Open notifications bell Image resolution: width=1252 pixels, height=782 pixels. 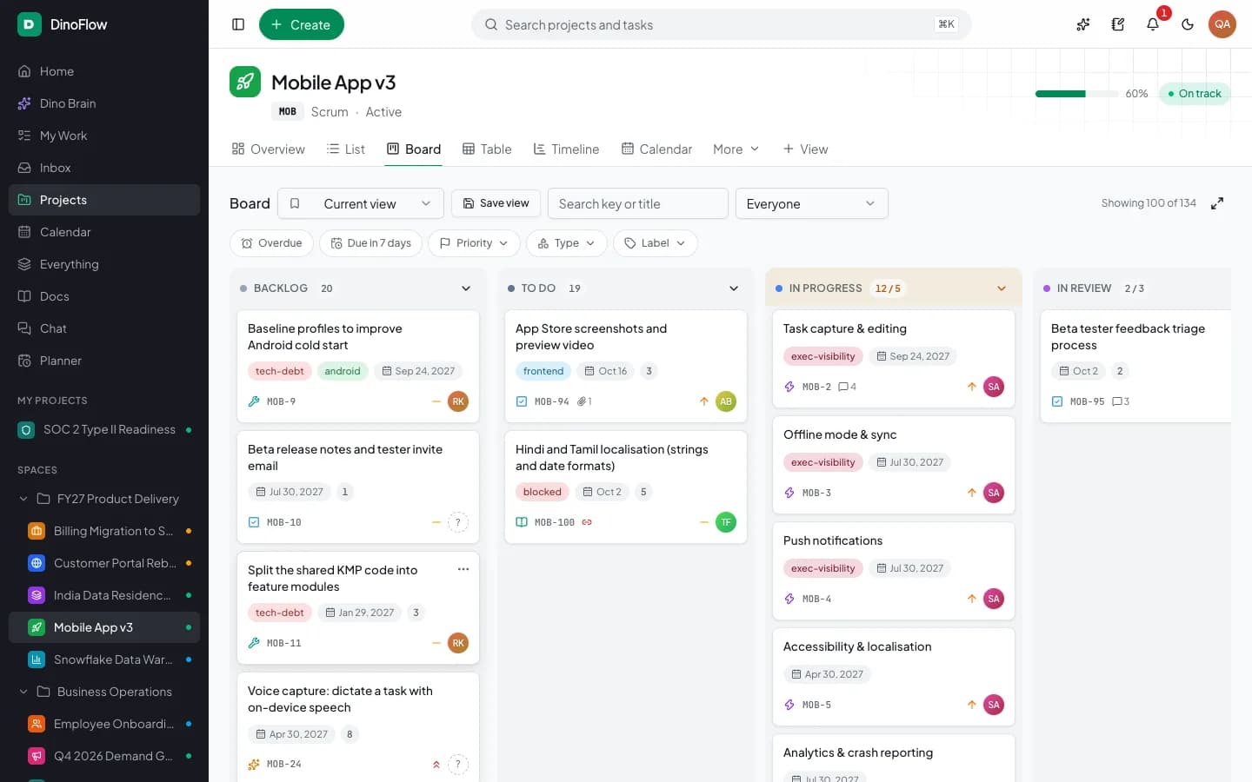click(x=1153, y=24)
